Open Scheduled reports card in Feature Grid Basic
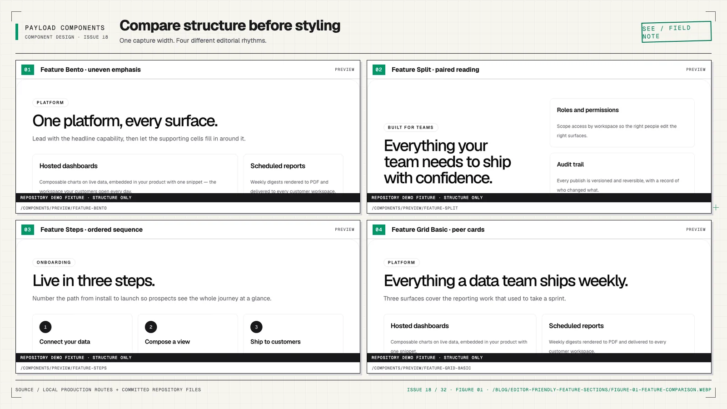This screenshot has width=727, height=409. click(x=618, y=334)
